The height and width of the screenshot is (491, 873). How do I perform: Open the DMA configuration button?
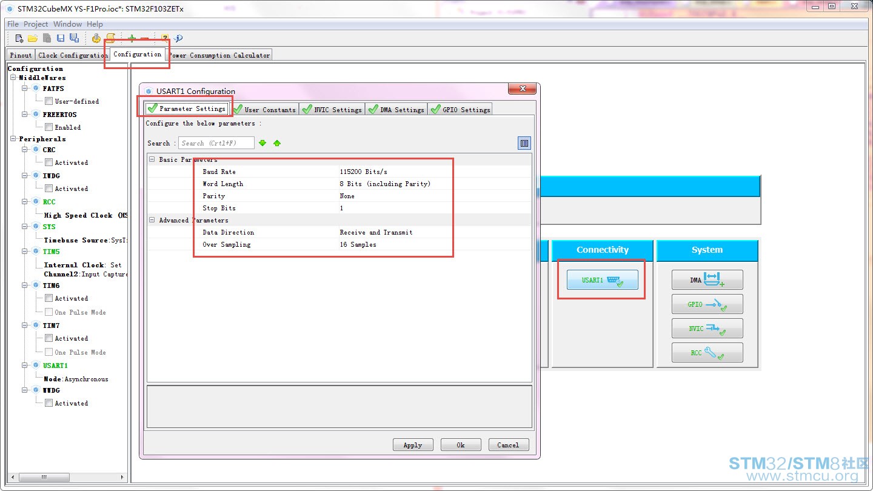[x=707, y=280]
